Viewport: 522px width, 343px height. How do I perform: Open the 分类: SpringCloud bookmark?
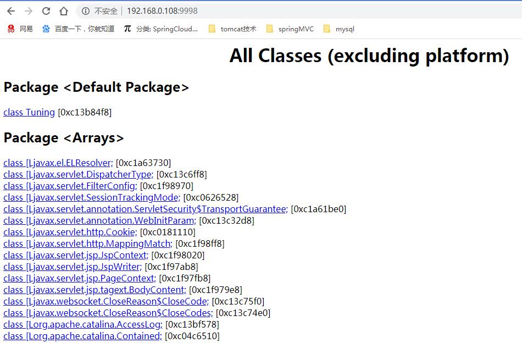point(161,29)
